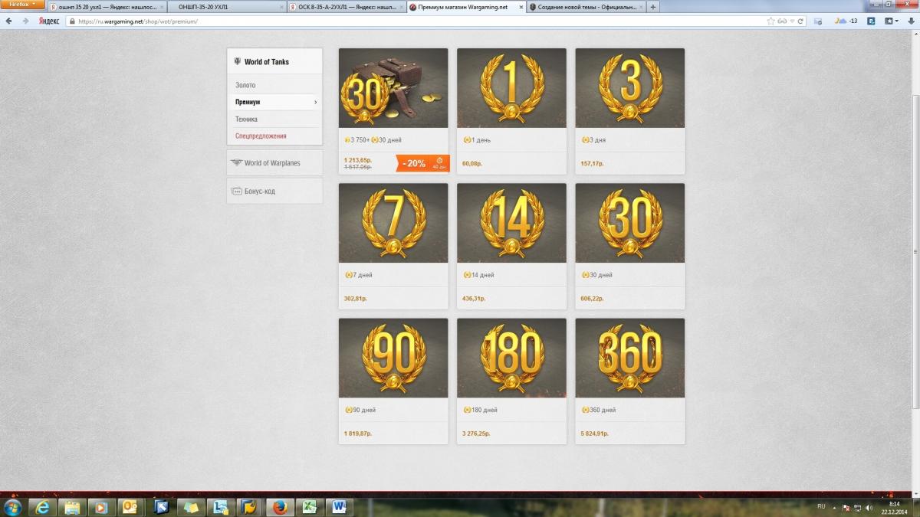This screenshot has width=920, height=517.
Task: Open the 3 дня premium card image
Action: pyautogui.click(x=629, y=88)
